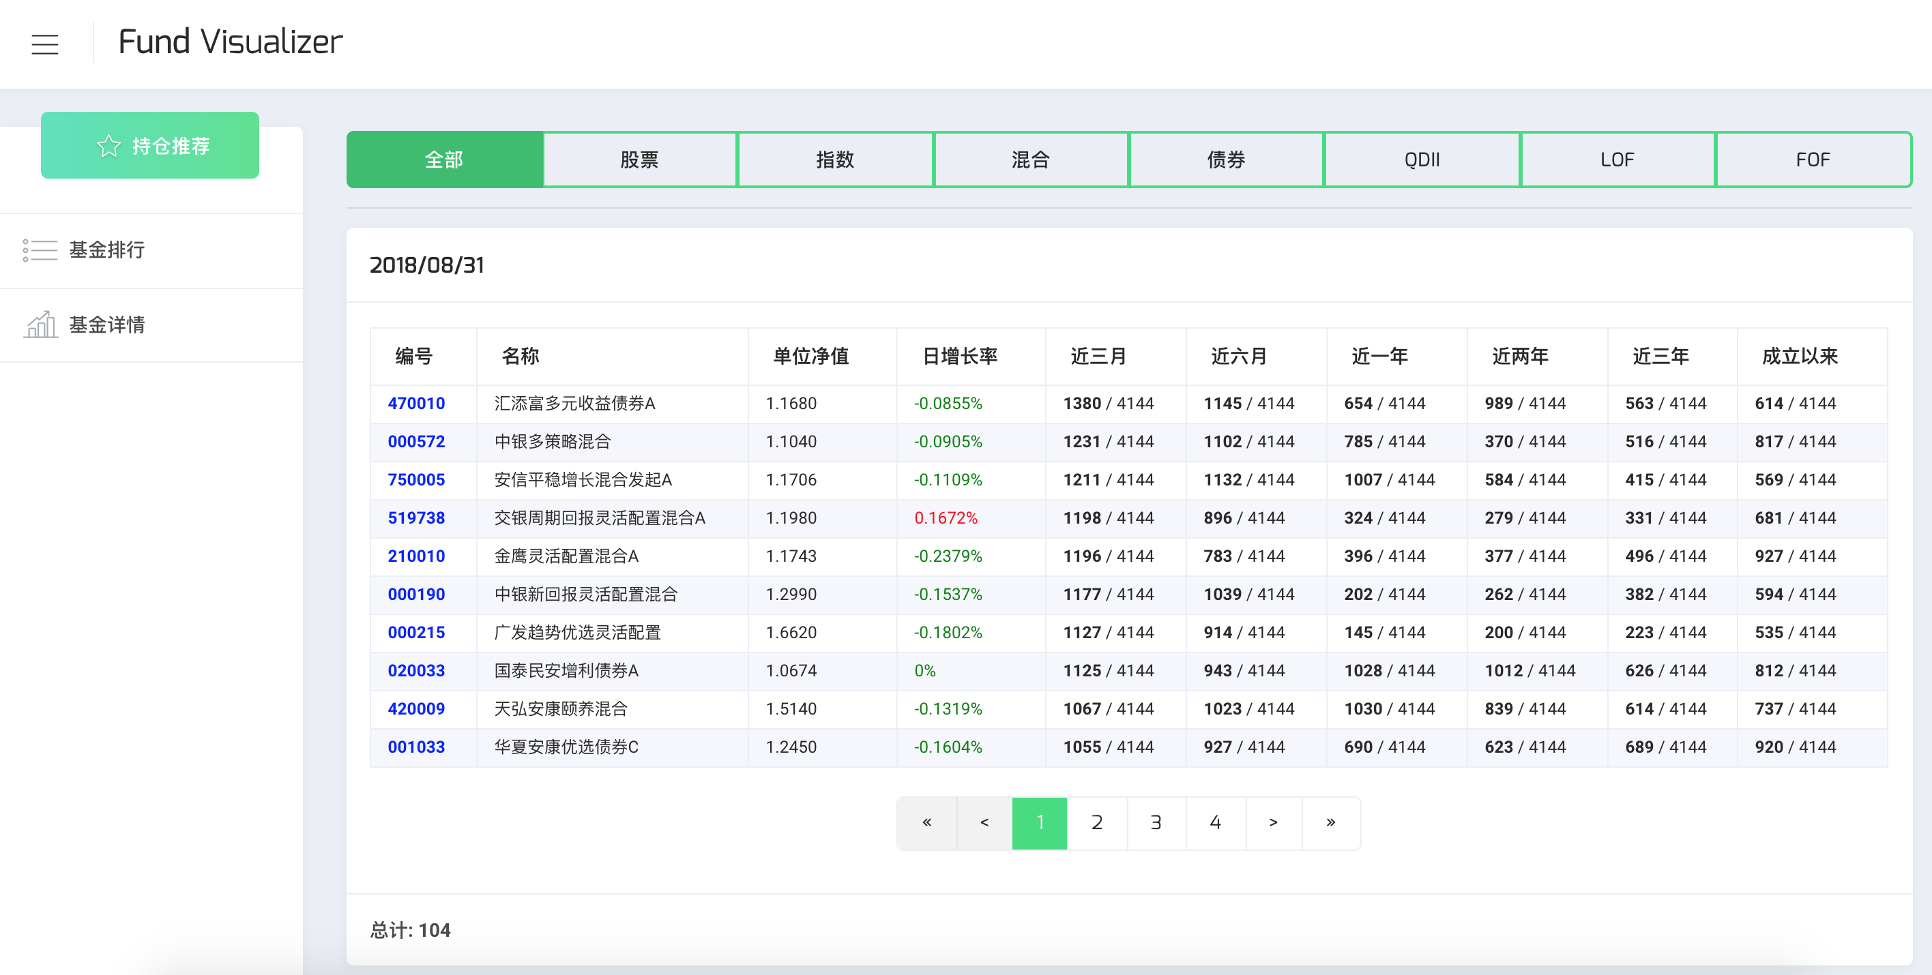The height and width of the screenshot is (975, 1932).
Task: Go to previous page with < button
Action: [984, 822]
